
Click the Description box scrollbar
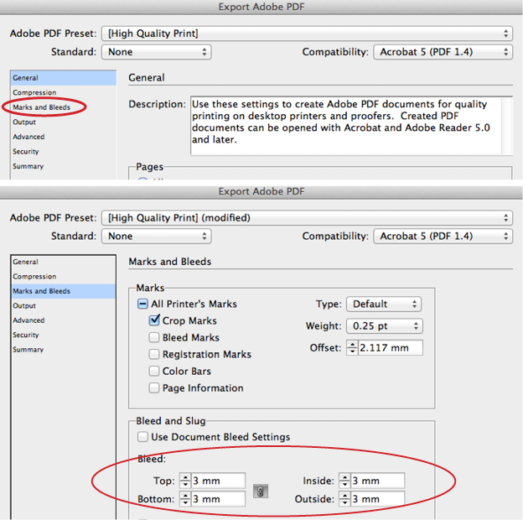[x=507, y=126]
